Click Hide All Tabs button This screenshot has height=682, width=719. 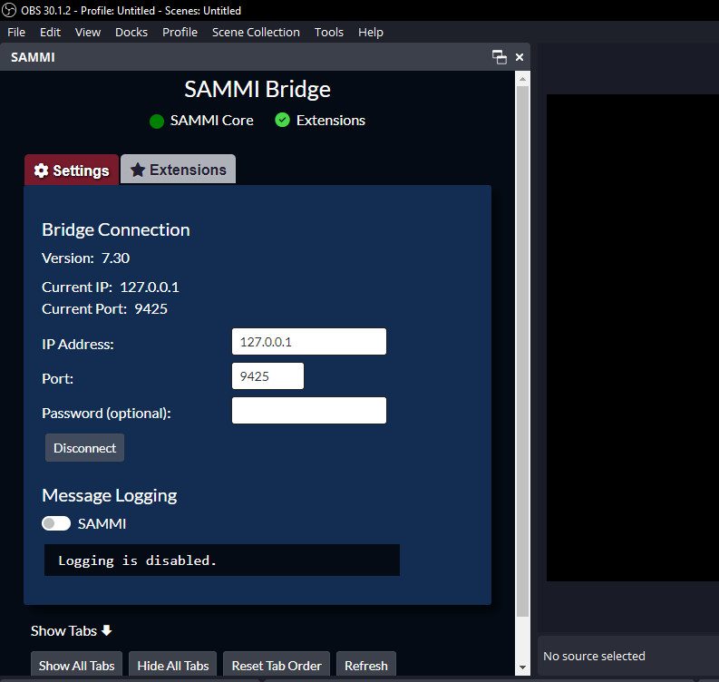click(x=173, y=665)
